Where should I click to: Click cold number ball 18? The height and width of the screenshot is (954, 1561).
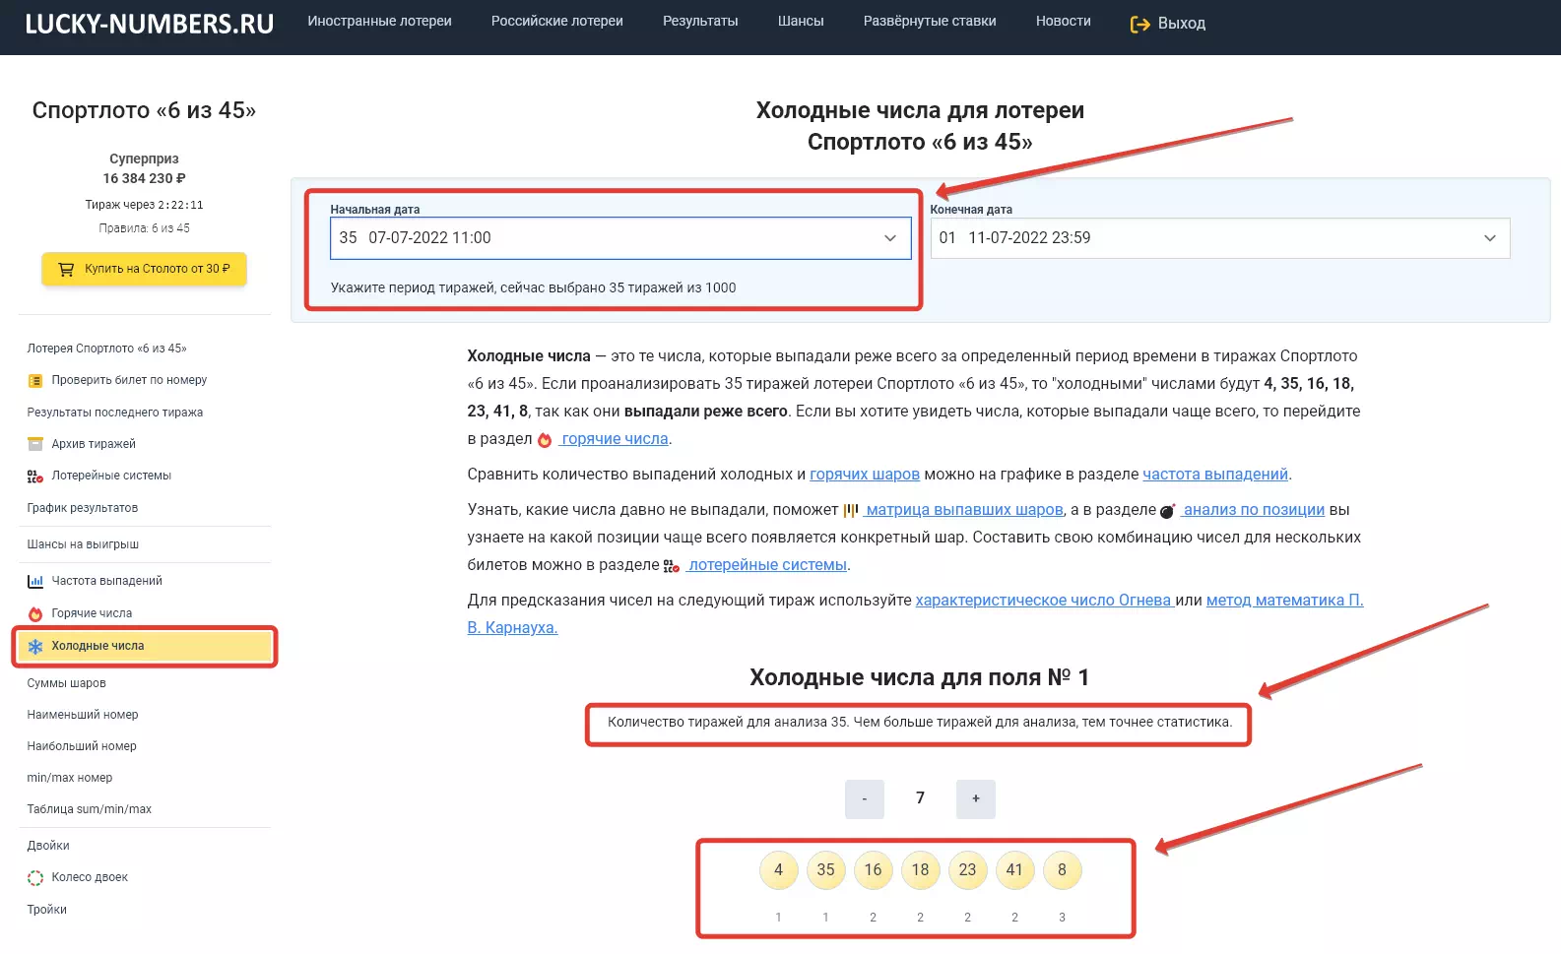pyautogui.click(x=920, y=870)
